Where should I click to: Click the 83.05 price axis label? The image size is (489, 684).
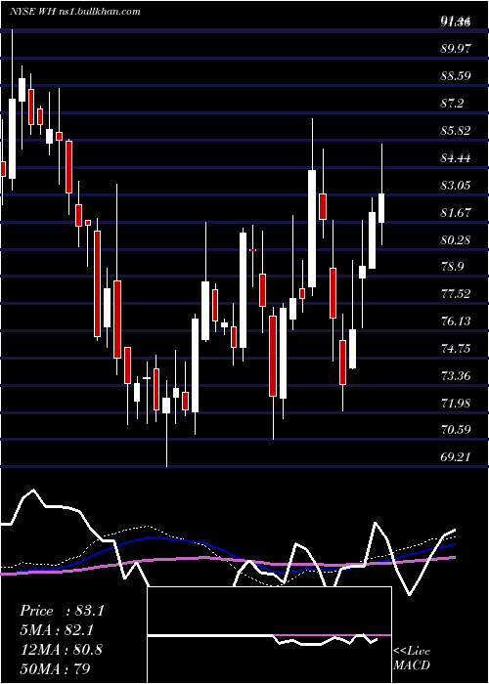point(456,186)
